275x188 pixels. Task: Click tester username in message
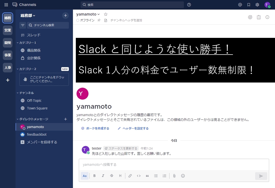point(96,148)
